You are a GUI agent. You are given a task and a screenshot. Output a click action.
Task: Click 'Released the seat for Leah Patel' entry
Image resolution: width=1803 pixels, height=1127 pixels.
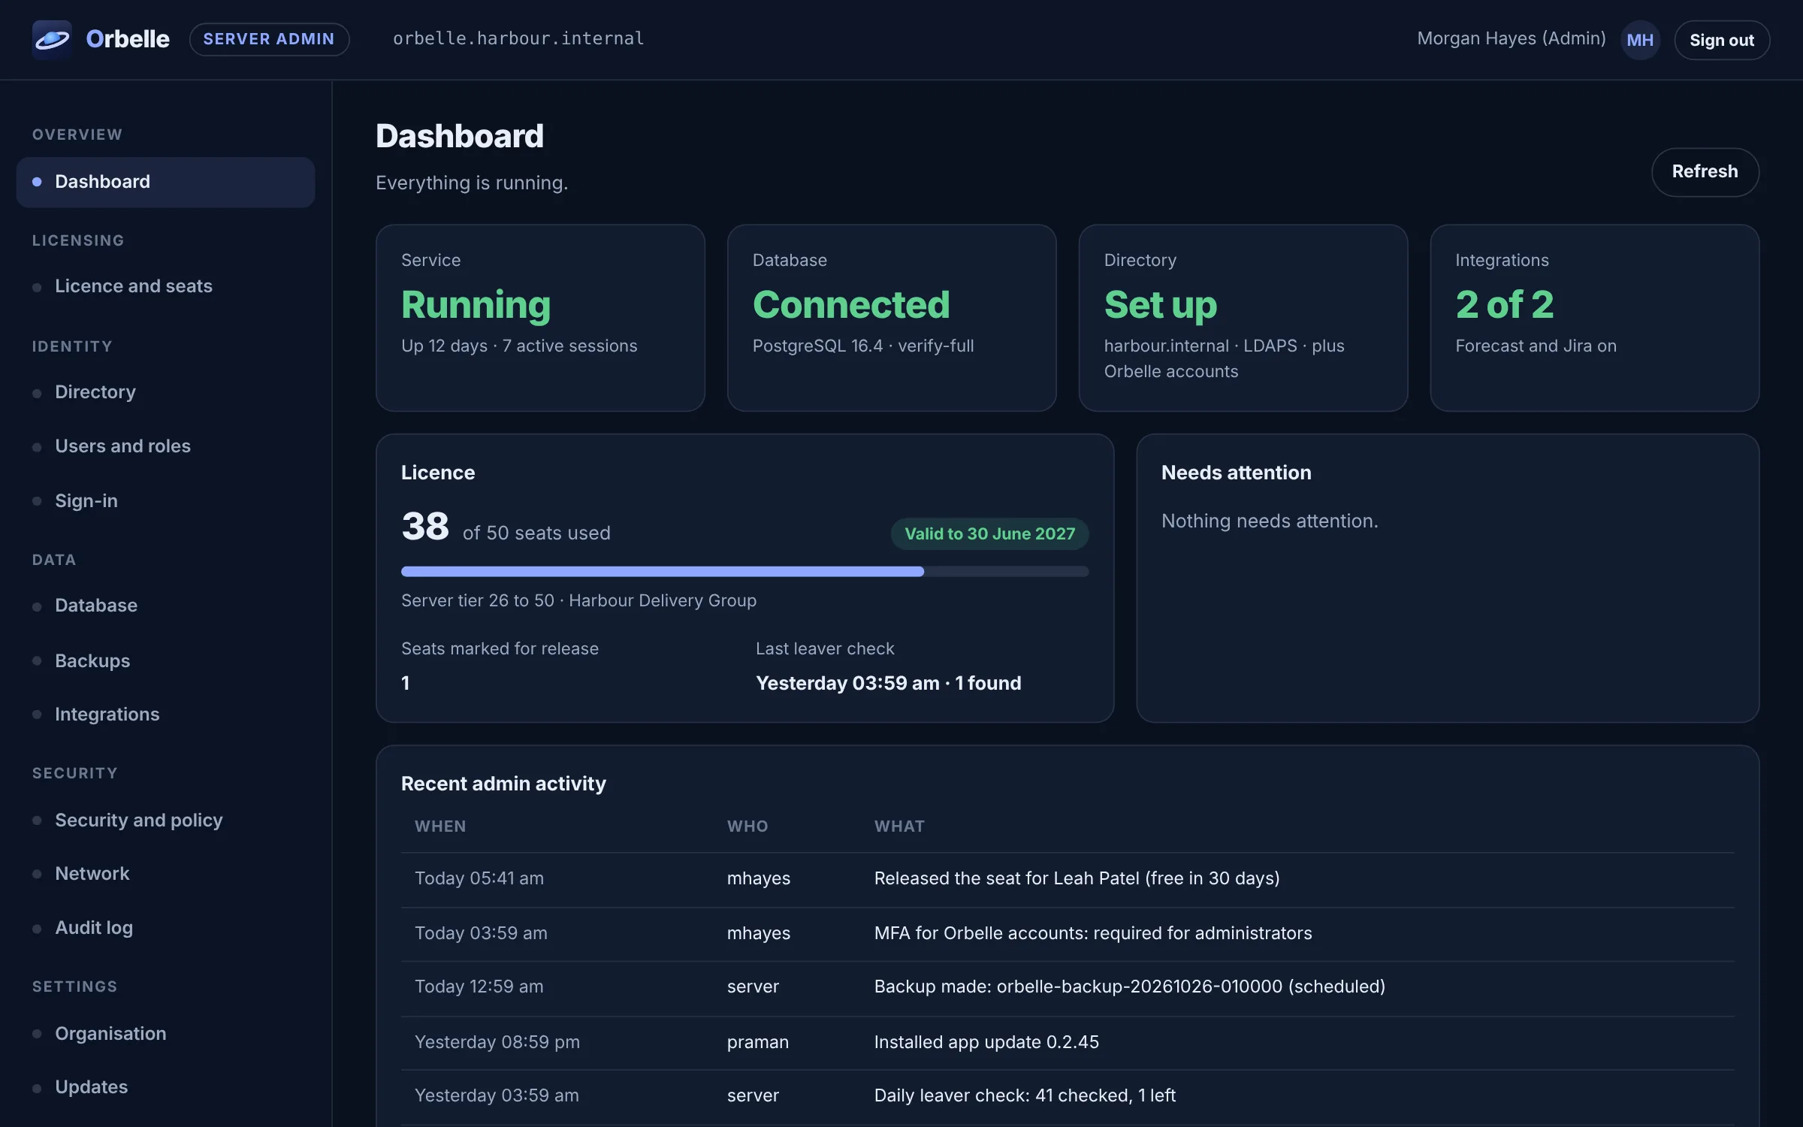click(1077, 878)
